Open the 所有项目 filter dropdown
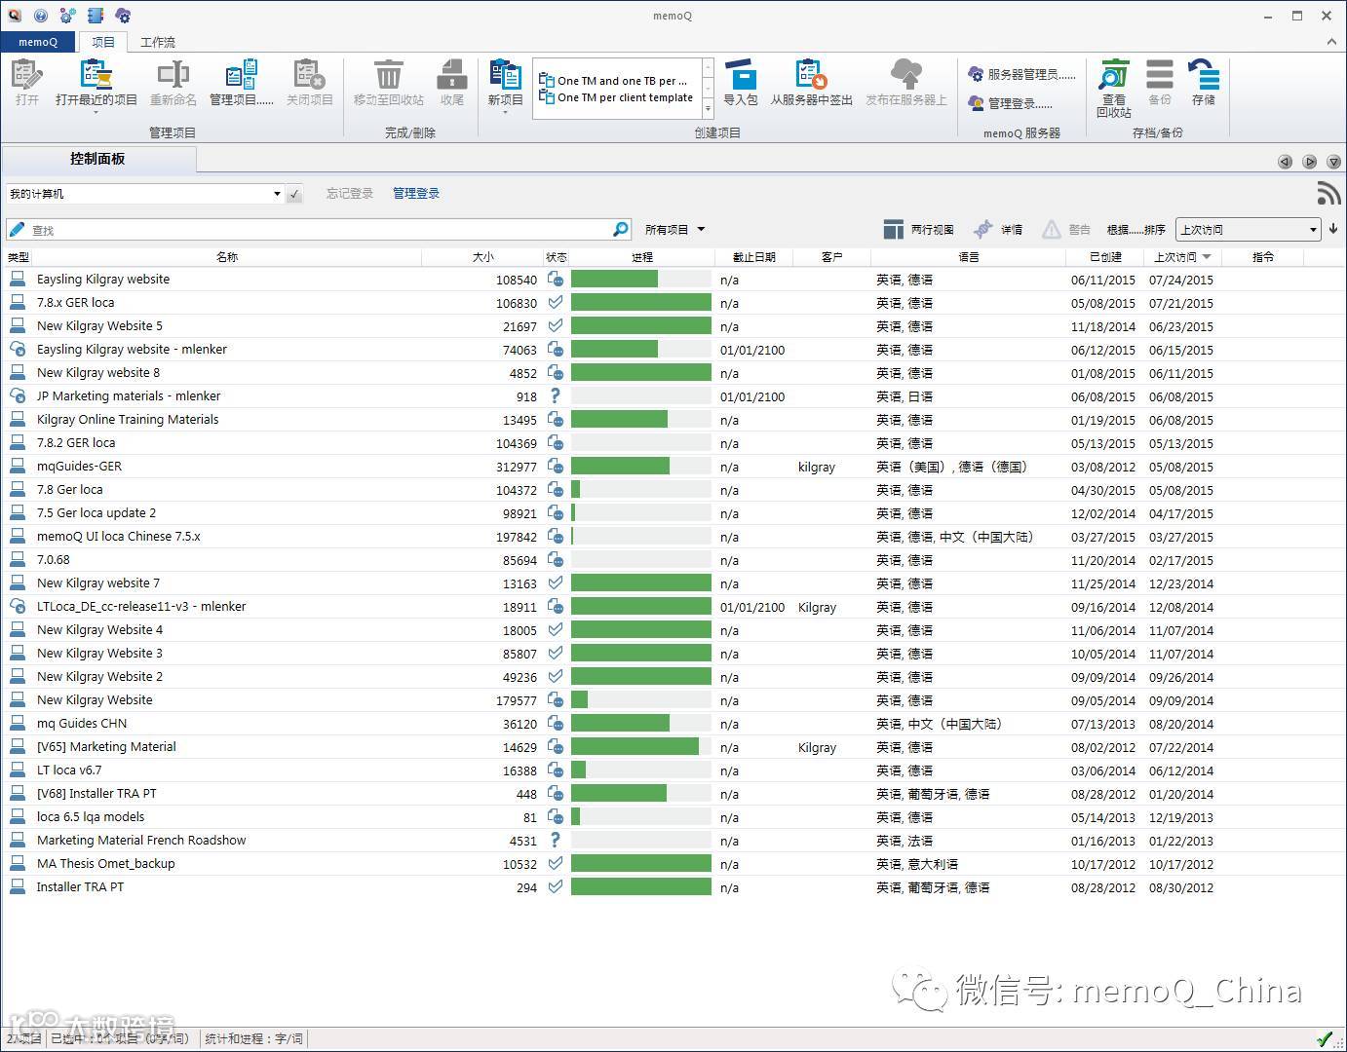The height and width of the screenshot is (1052, 1347). pos(674,230)
